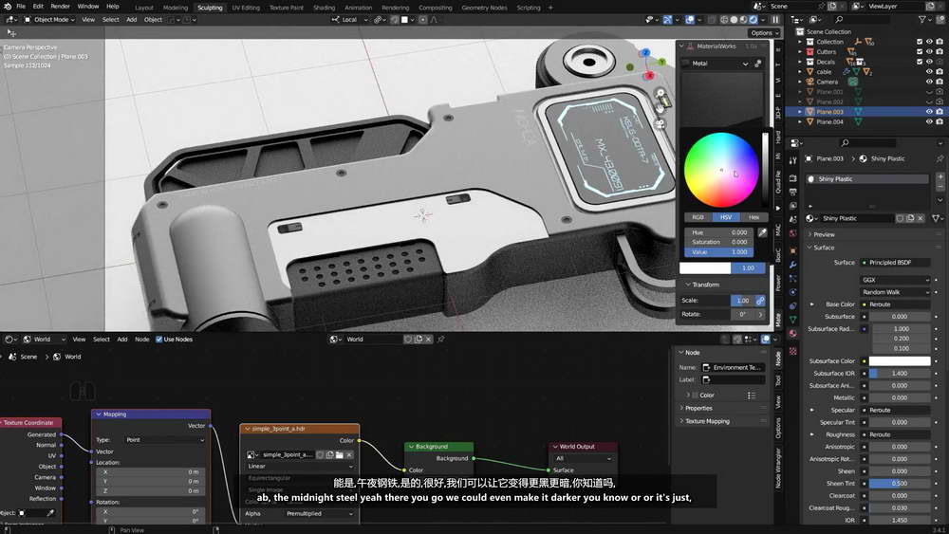Click the Base Color Reroute link field
949x534 pixels.
(895, 304)
